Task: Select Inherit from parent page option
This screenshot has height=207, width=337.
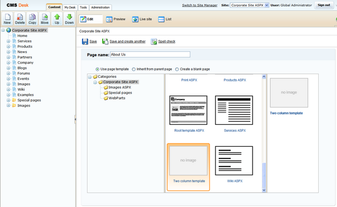Action: point(134,69)
